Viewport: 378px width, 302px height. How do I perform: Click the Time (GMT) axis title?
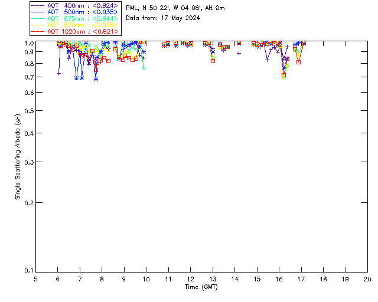click(x=201, y=287)
